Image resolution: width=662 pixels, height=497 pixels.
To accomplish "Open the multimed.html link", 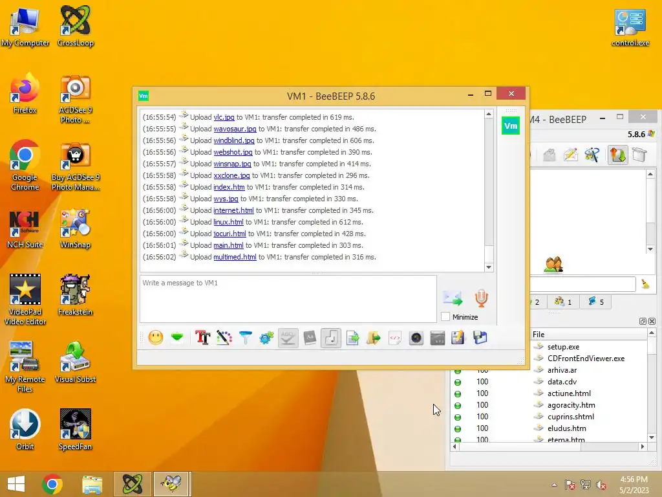I will [235, 257].
